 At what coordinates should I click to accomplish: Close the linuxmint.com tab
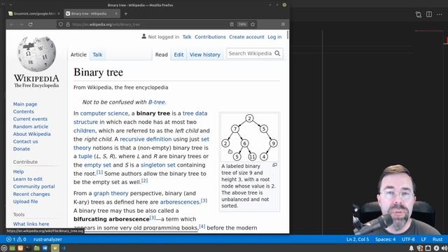[x=59, y=13]
